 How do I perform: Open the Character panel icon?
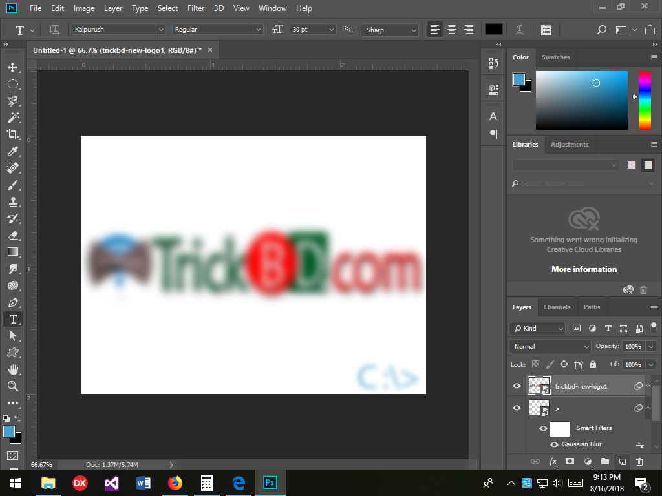pos(493,116)
